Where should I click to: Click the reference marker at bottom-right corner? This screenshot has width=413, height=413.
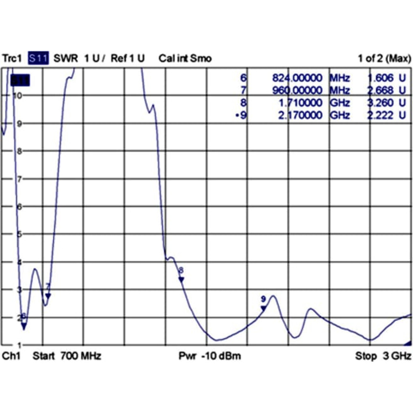[x=408, y=343]
